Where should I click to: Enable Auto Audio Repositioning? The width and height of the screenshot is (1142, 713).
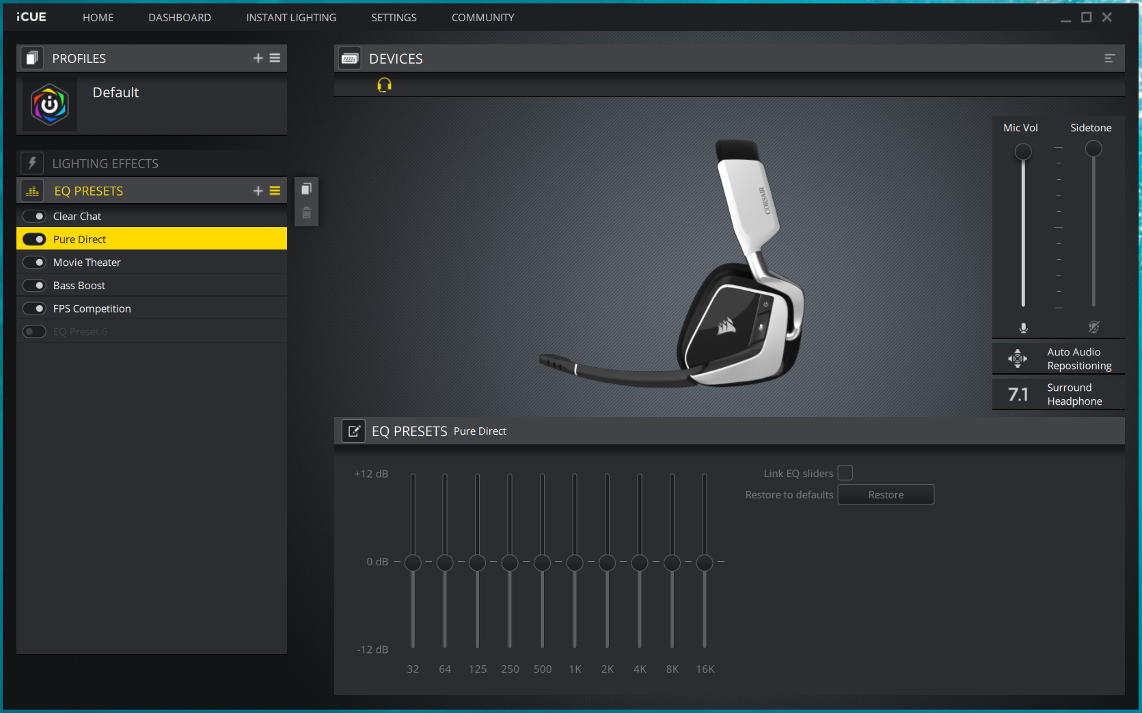point(1059,358)
